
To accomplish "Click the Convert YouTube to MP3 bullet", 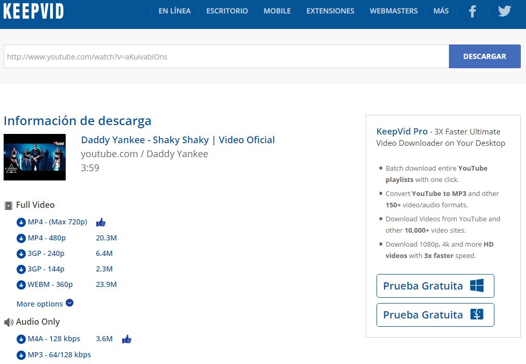I will tap(442, 199).
